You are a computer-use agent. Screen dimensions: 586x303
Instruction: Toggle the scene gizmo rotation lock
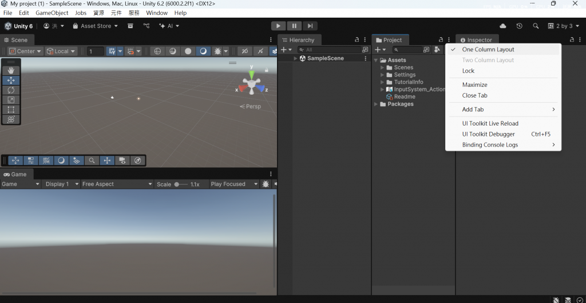(x=267, y=70)
